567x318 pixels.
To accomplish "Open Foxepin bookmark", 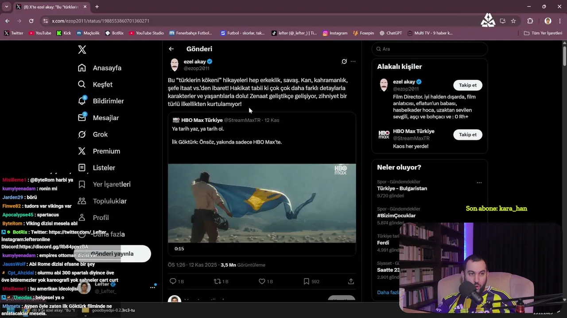I will 363,33.
